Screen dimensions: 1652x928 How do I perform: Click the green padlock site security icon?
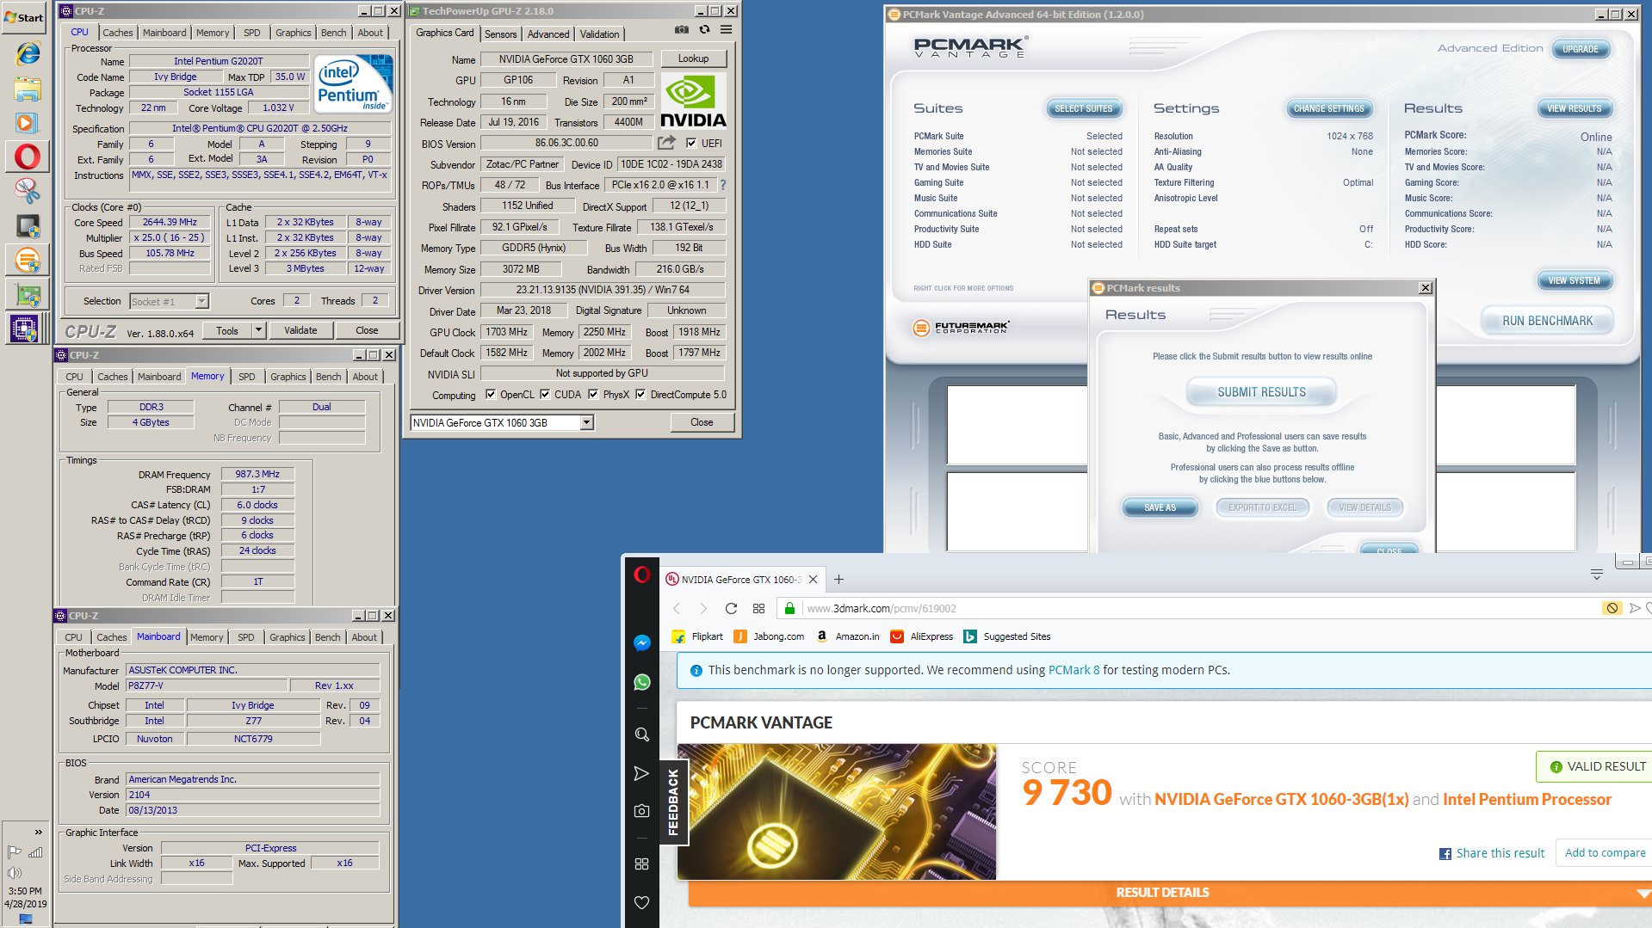789,608
